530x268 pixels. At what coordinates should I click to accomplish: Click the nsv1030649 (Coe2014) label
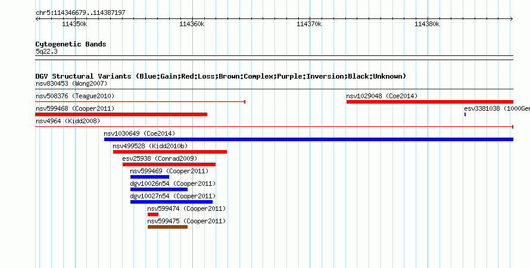139,133
